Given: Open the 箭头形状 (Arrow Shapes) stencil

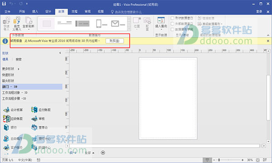Looking at the screenshot, I should tap(8, 81).
